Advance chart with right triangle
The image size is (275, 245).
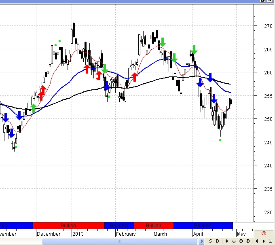[x=263, y=241]
